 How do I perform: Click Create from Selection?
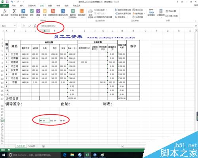click(x=103, y=17)
